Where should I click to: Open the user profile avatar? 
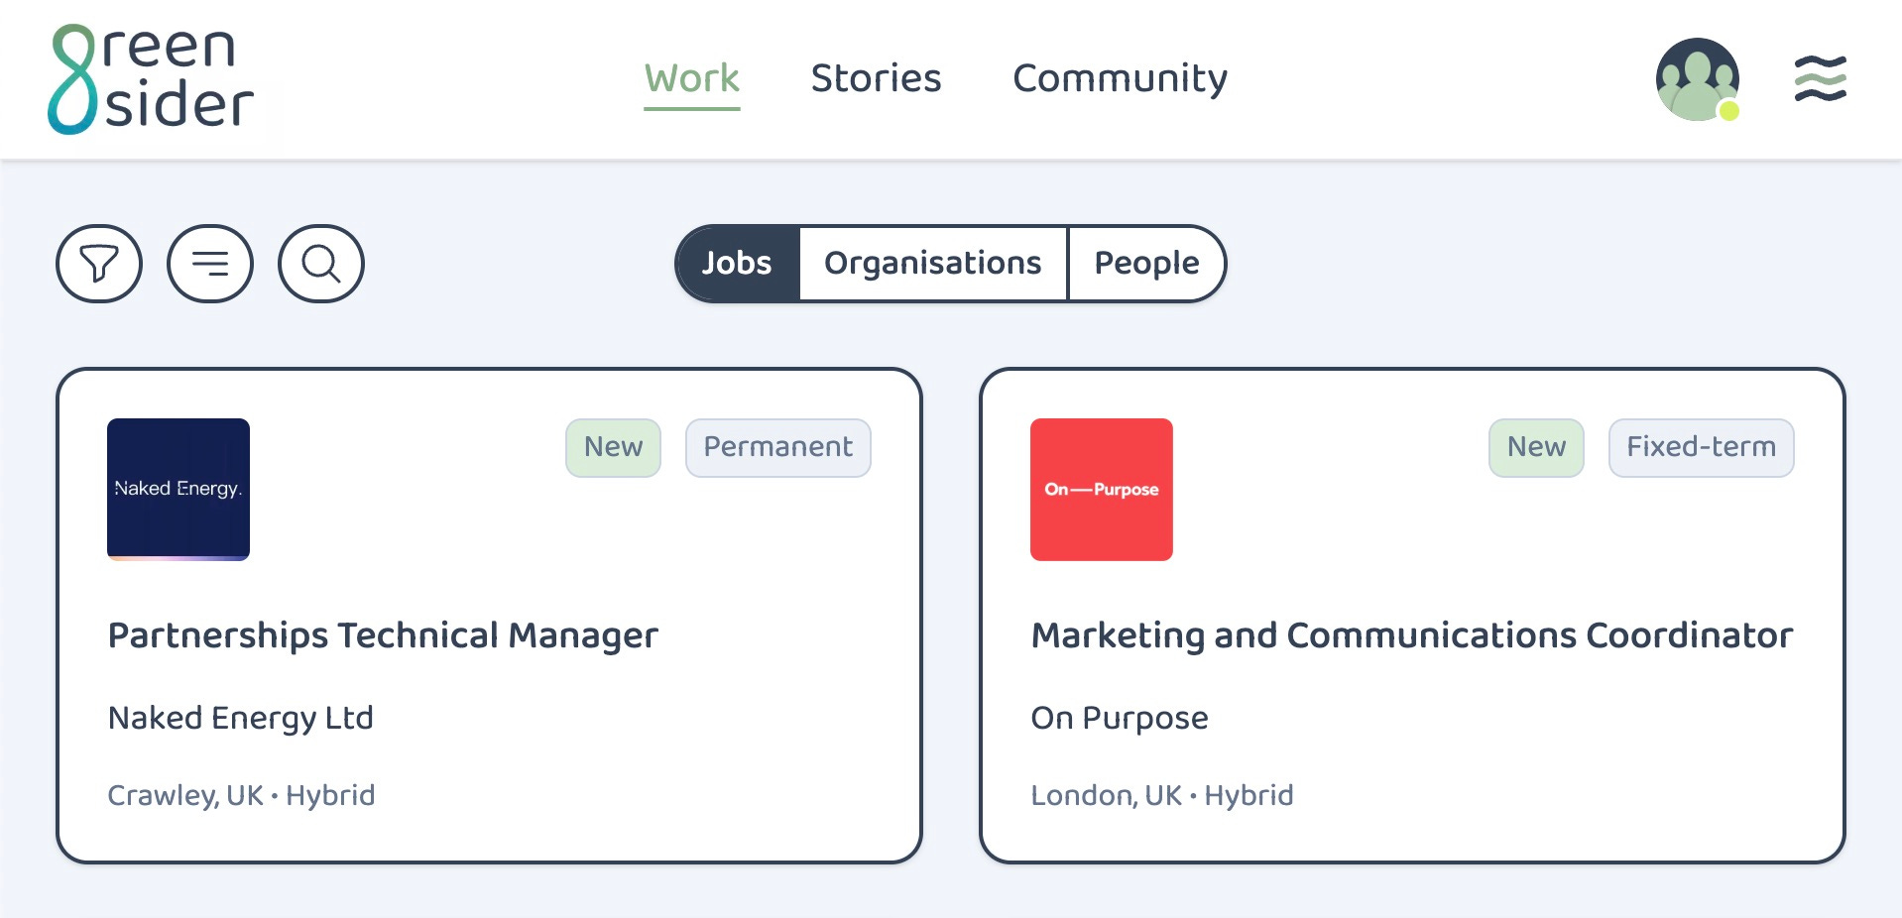1698,79
